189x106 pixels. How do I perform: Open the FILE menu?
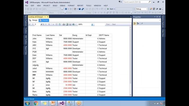27,6
